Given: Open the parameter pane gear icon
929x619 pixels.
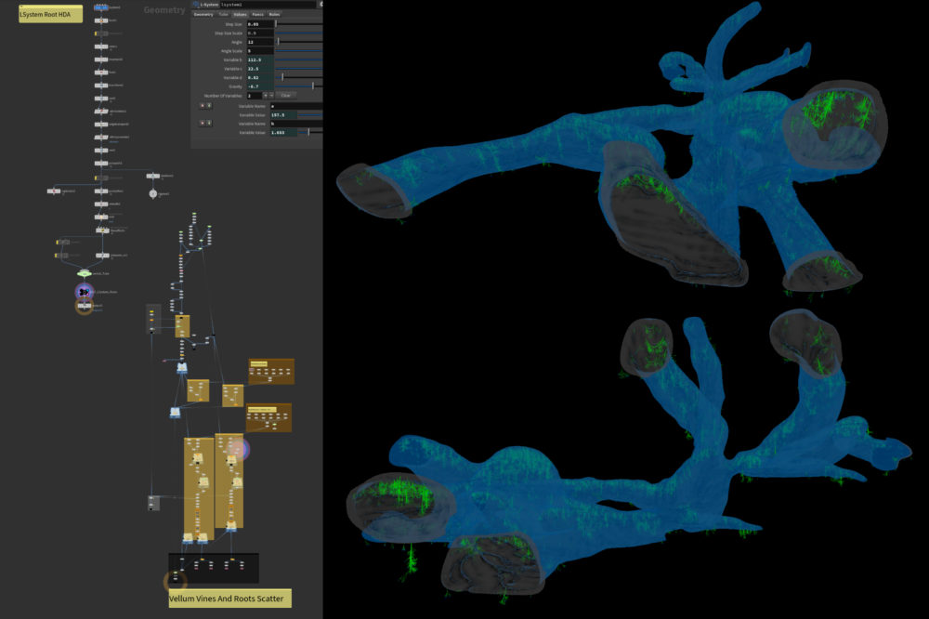Looking at the screenshot, I should point(321,5).
